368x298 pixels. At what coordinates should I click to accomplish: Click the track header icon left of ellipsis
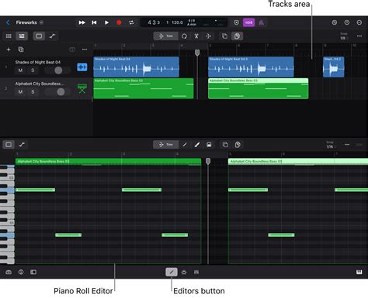coord(72,50)
